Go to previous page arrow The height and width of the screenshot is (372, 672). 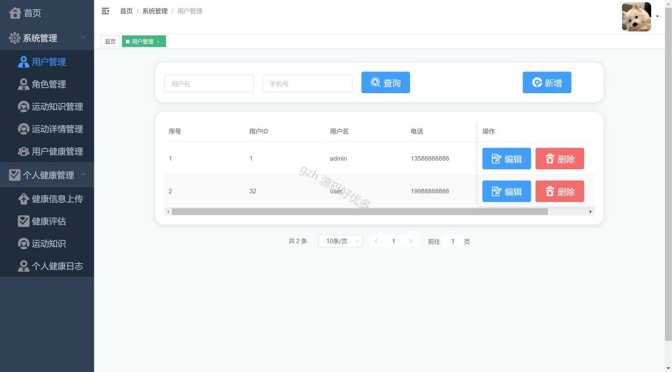[376, 241]
